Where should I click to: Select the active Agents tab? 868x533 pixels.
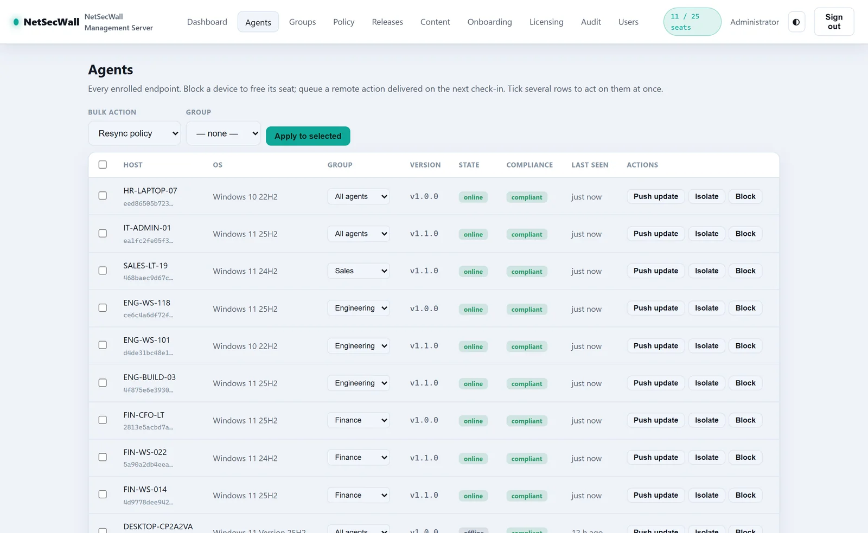pyautogui.click(x=258, y=22)
